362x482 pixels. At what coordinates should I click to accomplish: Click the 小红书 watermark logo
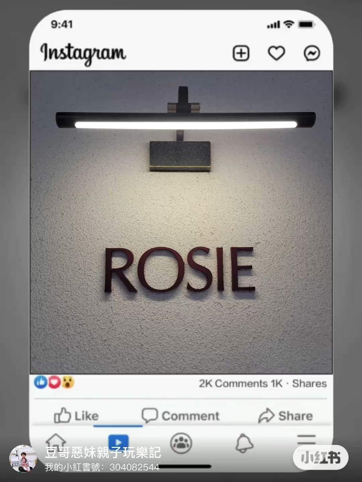[320, 457]
